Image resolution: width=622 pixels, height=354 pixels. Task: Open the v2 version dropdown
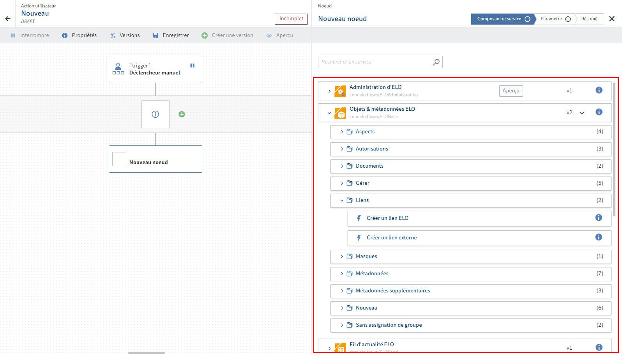point(582,113)
